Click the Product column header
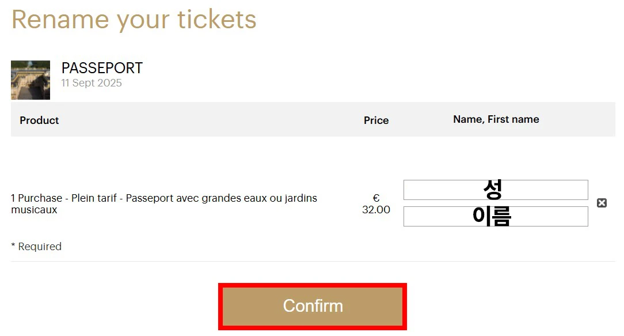 [39, 120]
